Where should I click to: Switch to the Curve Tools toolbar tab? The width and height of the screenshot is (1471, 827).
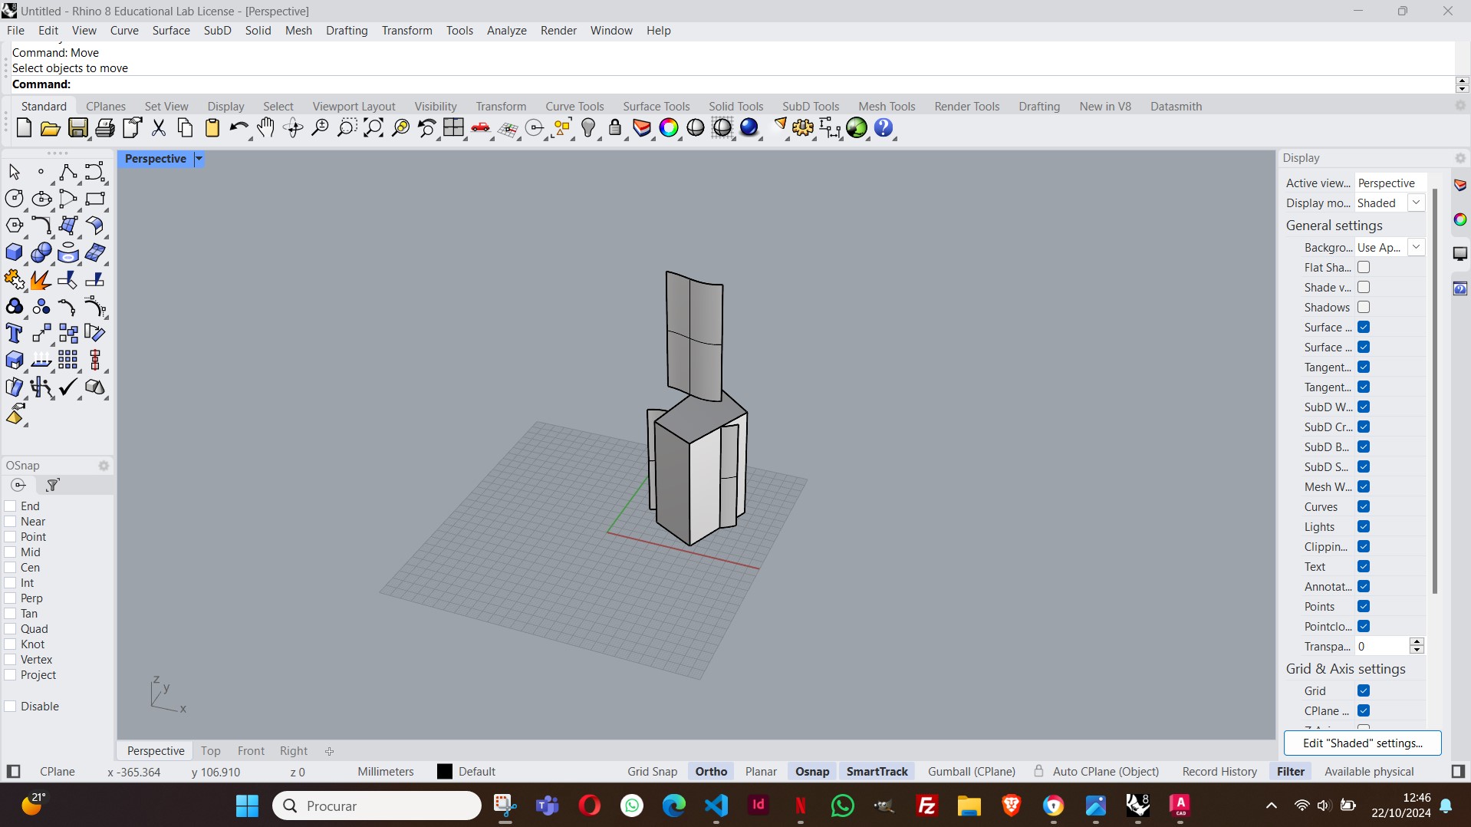(x=574, y=107)
